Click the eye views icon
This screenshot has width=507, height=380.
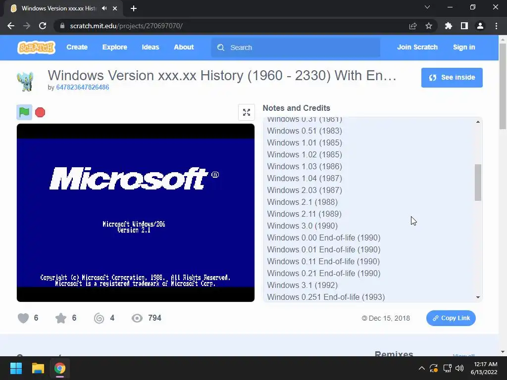click(x=137, y=318)
